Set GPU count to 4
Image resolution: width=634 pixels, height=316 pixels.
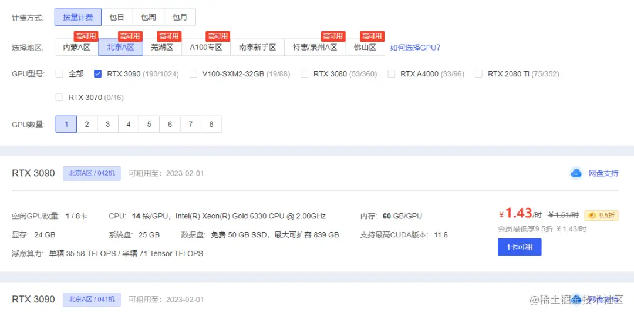tap(128, 124)
